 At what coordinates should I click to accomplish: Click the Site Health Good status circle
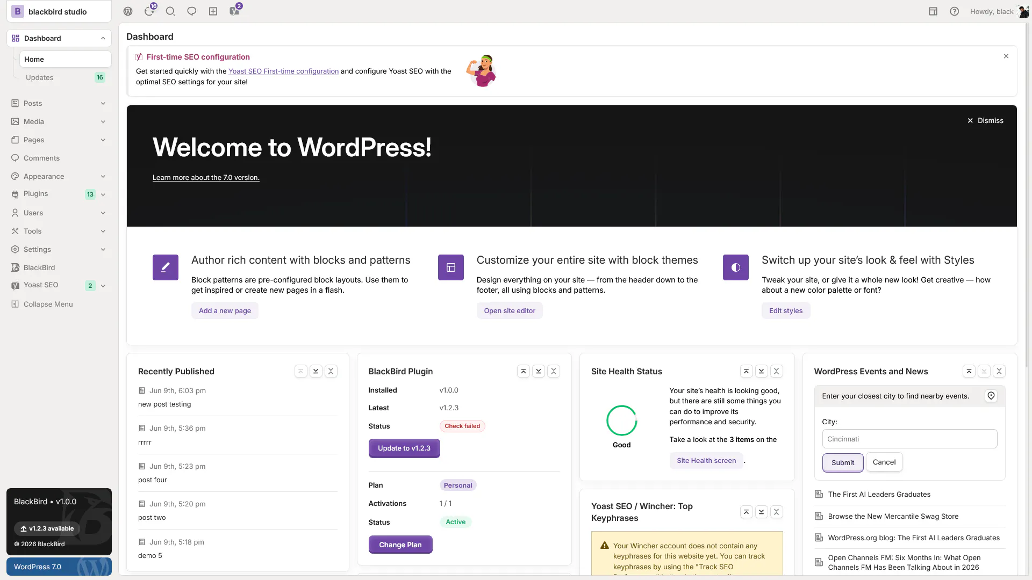[x=622, y=421]
